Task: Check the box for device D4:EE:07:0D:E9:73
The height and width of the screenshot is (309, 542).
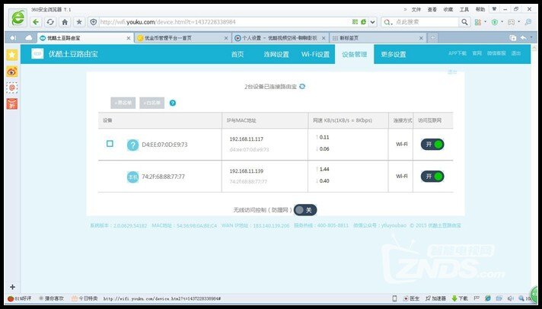Action: click(x=110, y=143)
